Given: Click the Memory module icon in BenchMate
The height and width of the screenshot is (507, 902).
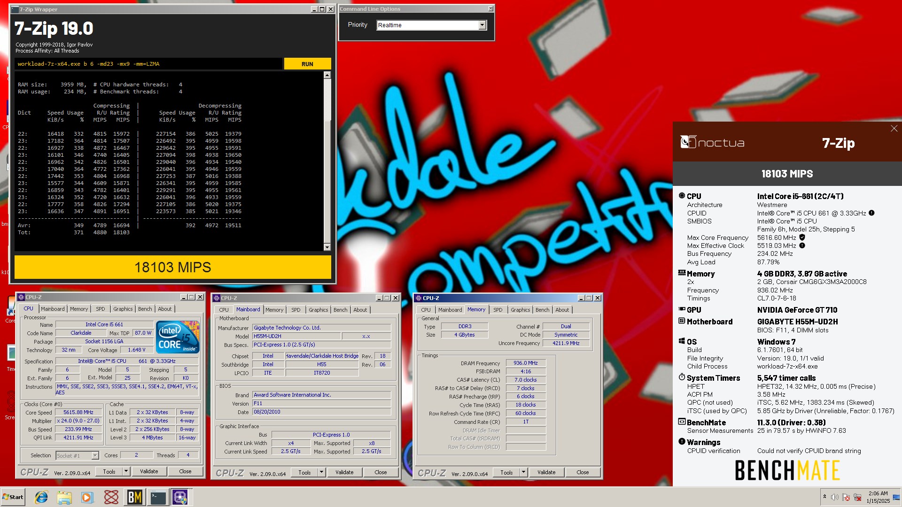Looking at the screenshot, I should click(x=682, y=273).
